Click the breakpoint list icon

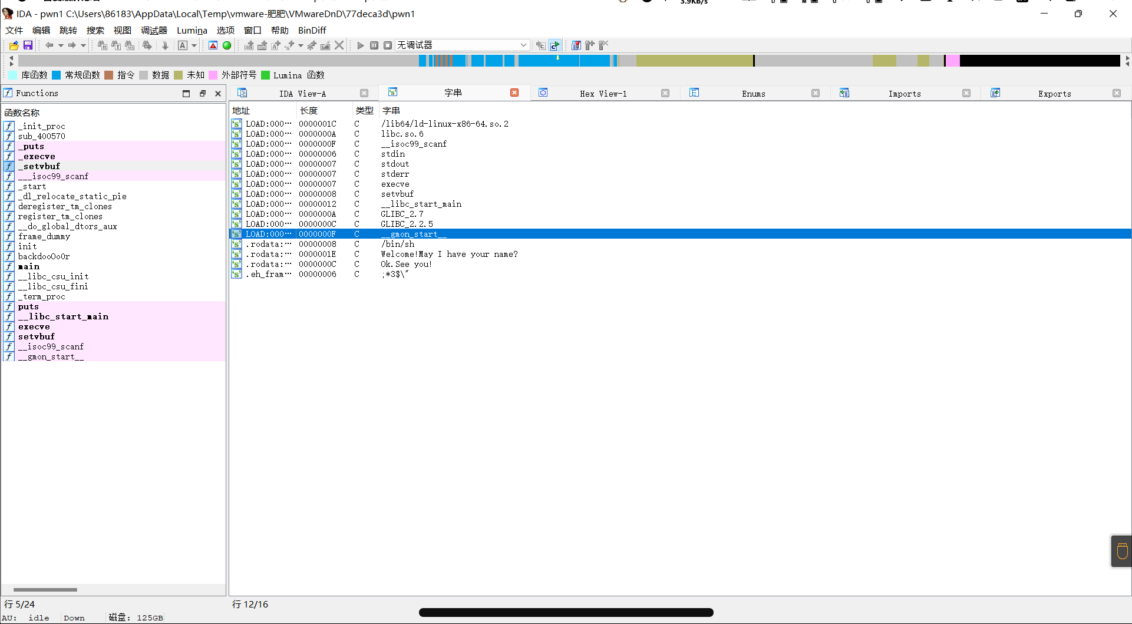576,45
